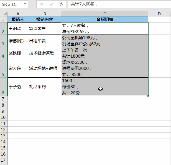Click cell 礼品采购
Screen dimensions: 171x165
pyautogui.click(x=45, y=87)
